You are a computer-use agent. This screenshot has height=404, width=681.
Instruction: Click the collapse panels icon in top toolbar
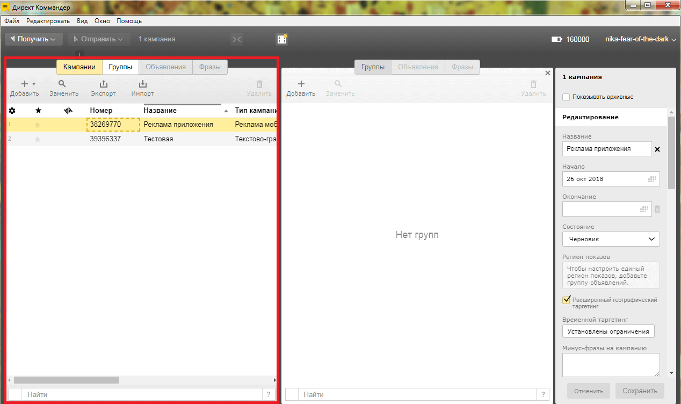236,39
